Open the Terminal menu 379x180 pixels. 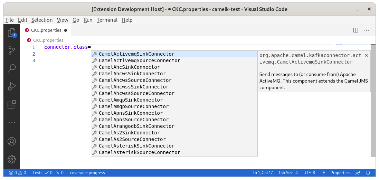[107, 20]
